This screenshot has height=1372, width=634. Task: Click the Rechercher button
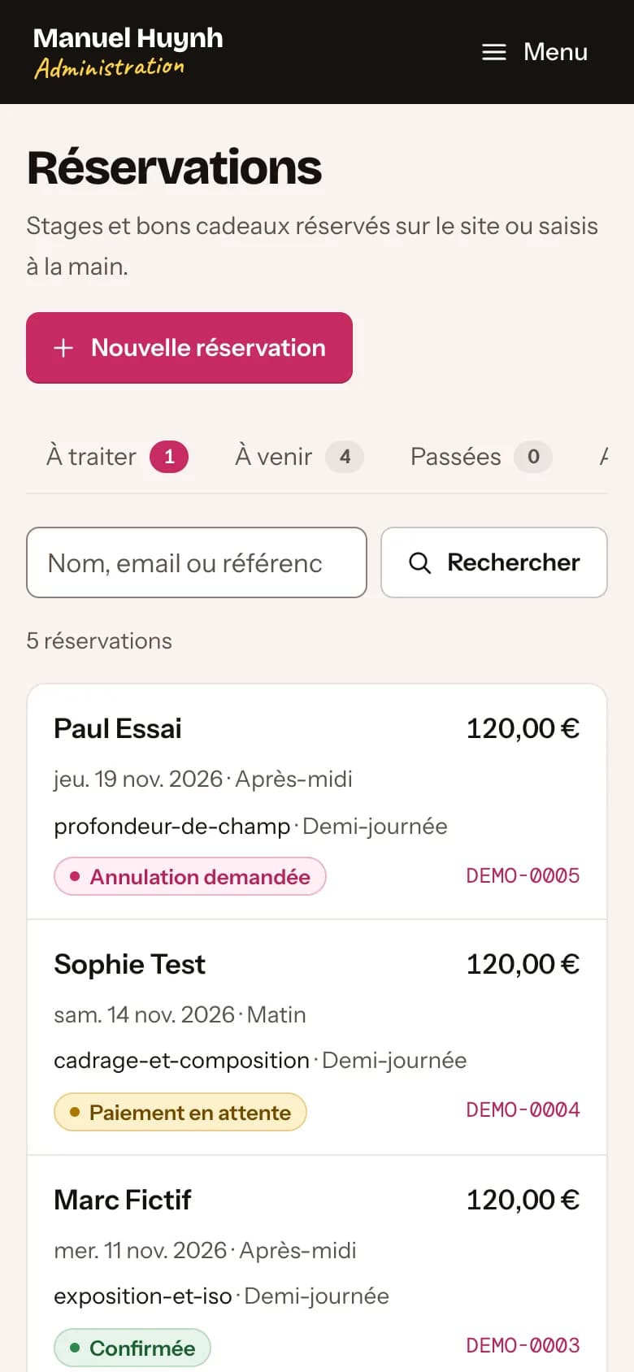[x=494, y=562]
